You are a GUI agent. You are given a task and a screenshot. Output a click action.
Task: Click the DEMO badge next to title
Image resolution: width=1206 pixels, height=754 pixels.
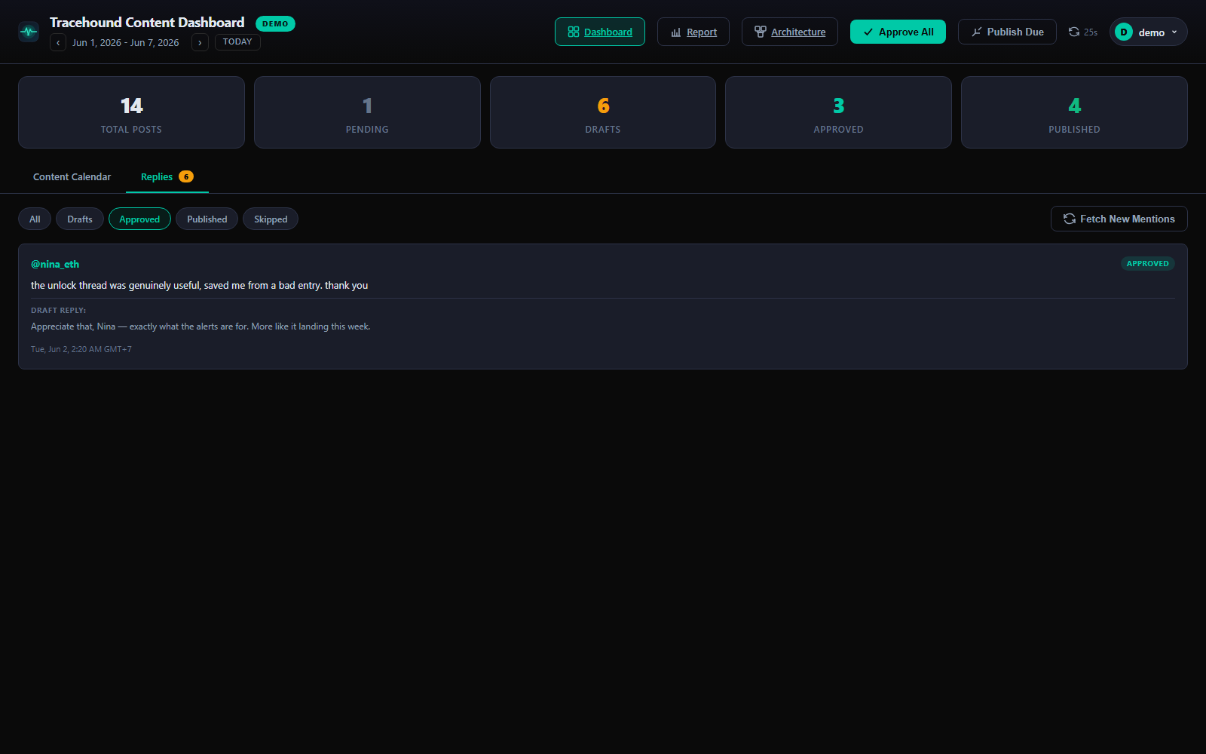click(275, 23)
